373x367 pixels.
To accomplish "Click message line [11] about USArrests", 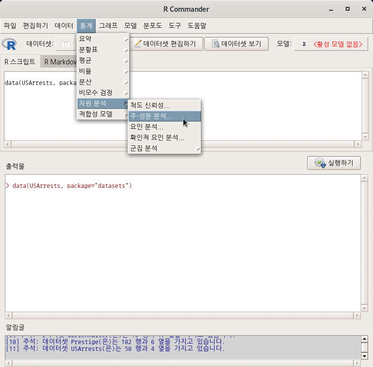I will click(115, 348).
